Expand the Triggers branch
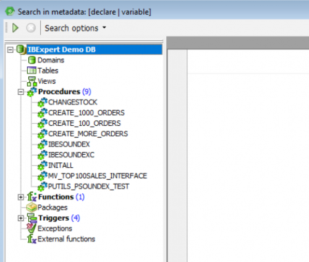The image size is (309, 262). coord(20,218)
